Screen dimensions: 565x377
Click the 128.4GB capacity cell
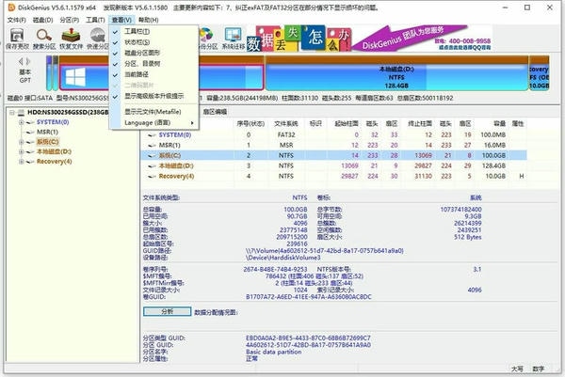click(492, 165)
